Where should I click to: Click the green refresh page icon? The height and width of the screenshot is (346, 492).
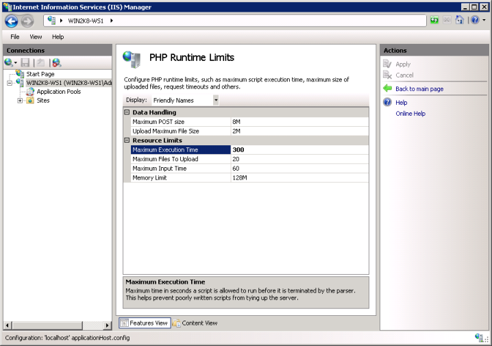pyautogui.click(x=434, y=21)
